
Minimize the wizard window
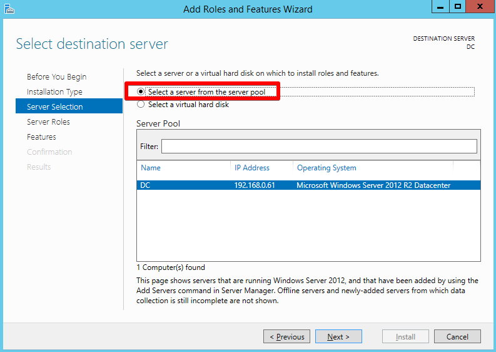click(440, 6)
